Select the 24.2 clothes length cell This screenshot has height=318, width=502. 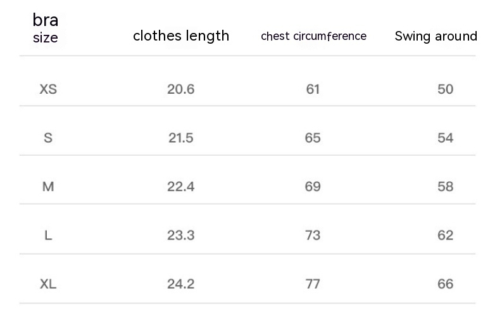point(180,284)
